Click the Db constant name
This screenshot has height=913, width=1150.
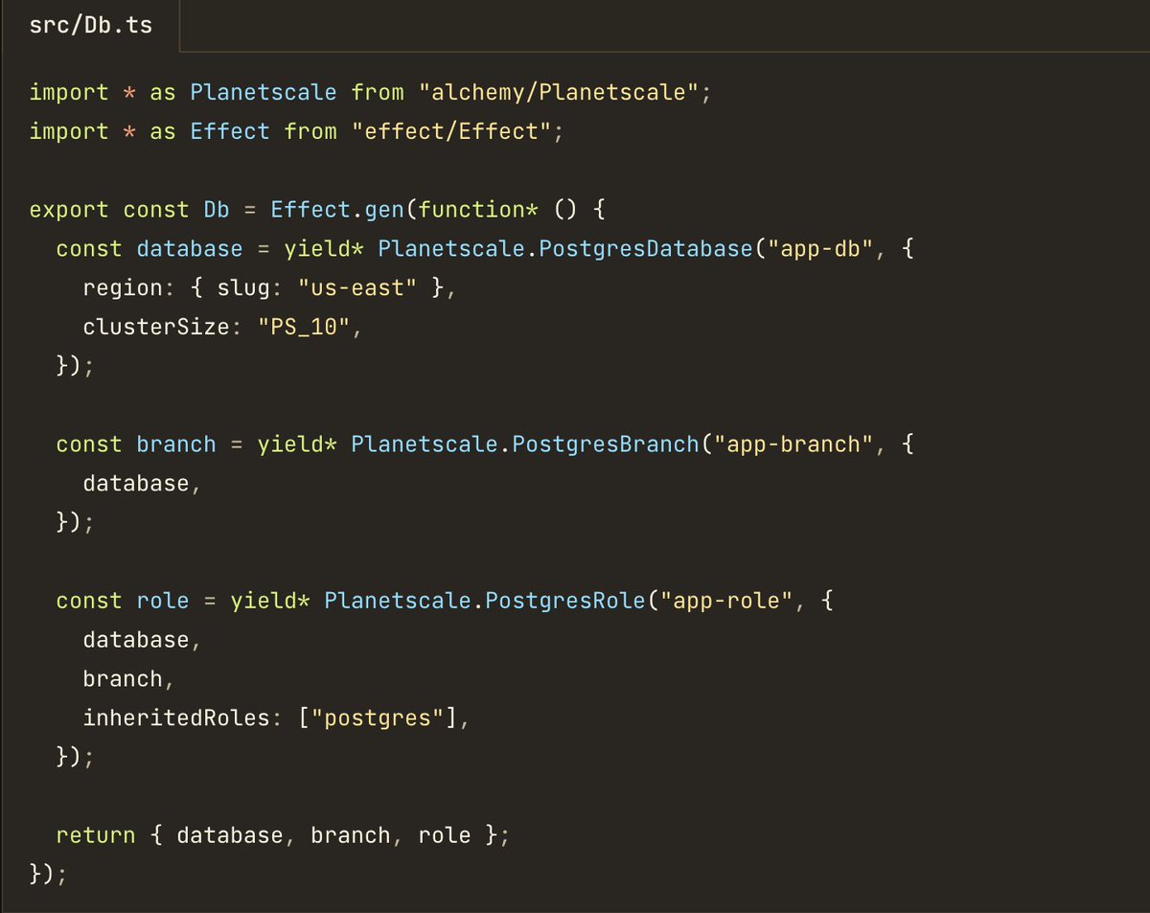[217, 210]
